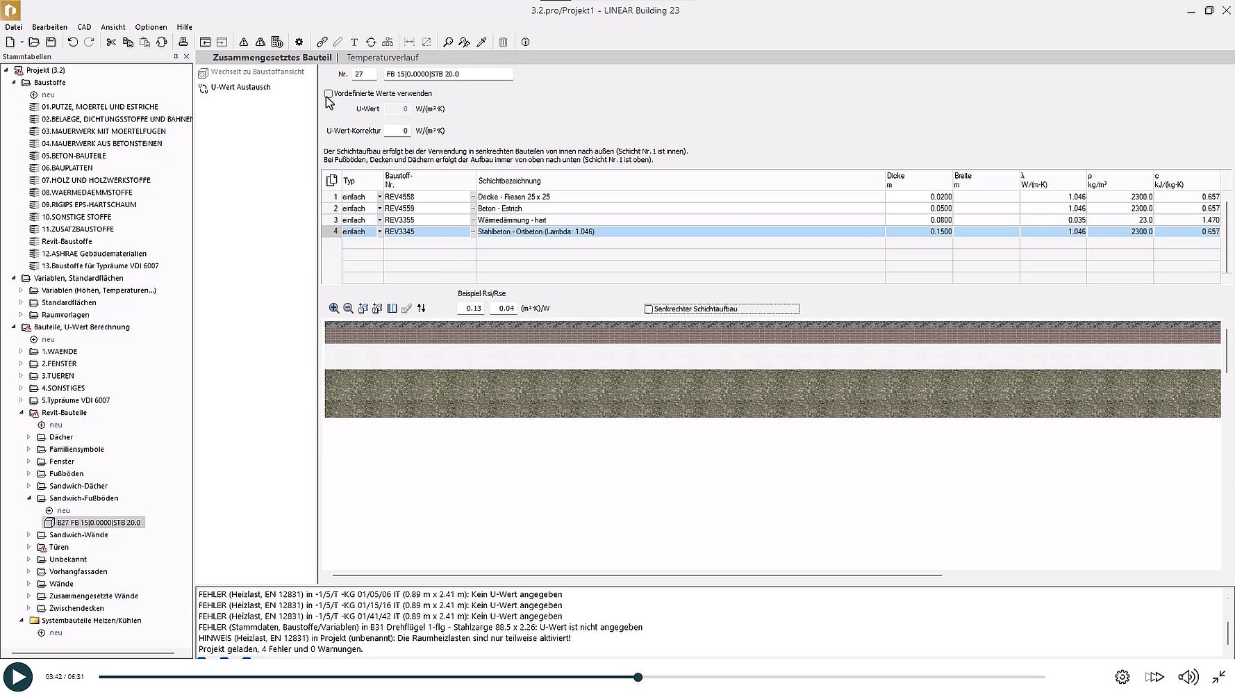Click the scissors cut icon
The image size is (1235, 695).
pyautogui.click(x=111, y=42)
